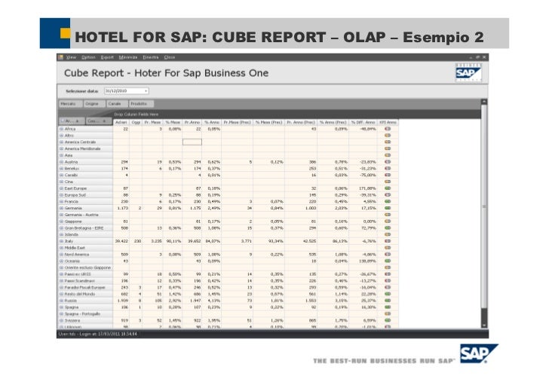The width and height of the screenshot is (549, 388).
Task: Click the first row area field header
Action: pyautogui.click(x=72, y=121)
